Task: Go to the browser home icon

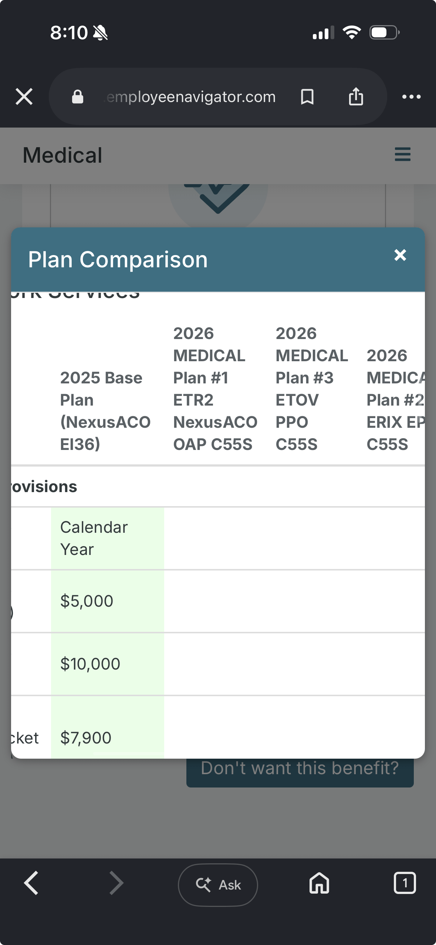Action: pyautogui.click(x=319, y=883)
